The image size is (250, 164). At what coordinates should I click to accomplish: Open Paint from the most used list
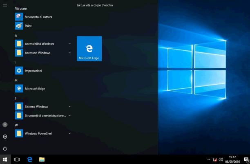point(43,26)
